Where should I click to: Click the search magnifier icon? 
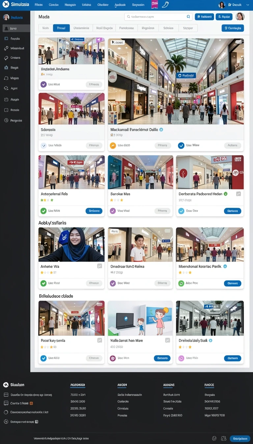(188, 17)
